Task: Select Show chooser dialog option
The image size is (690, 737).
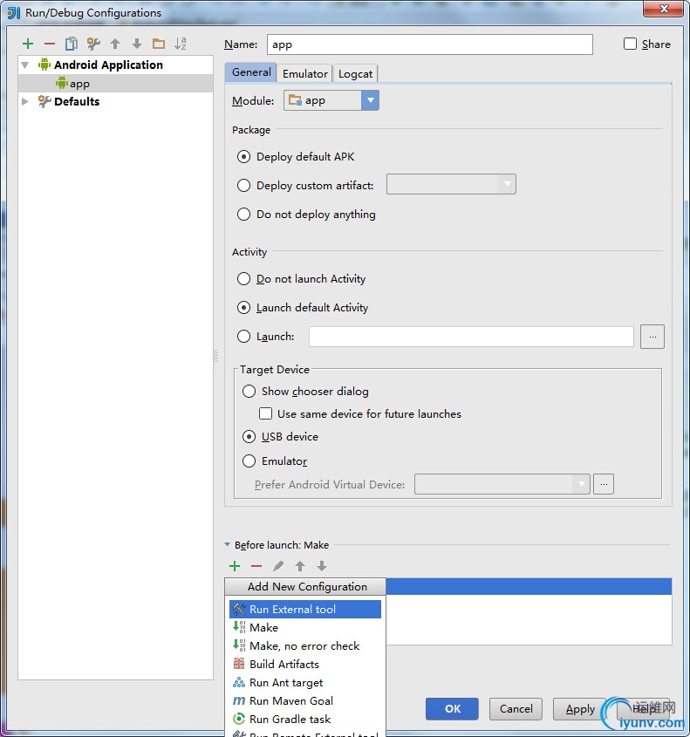Action: tap(249, 391)
